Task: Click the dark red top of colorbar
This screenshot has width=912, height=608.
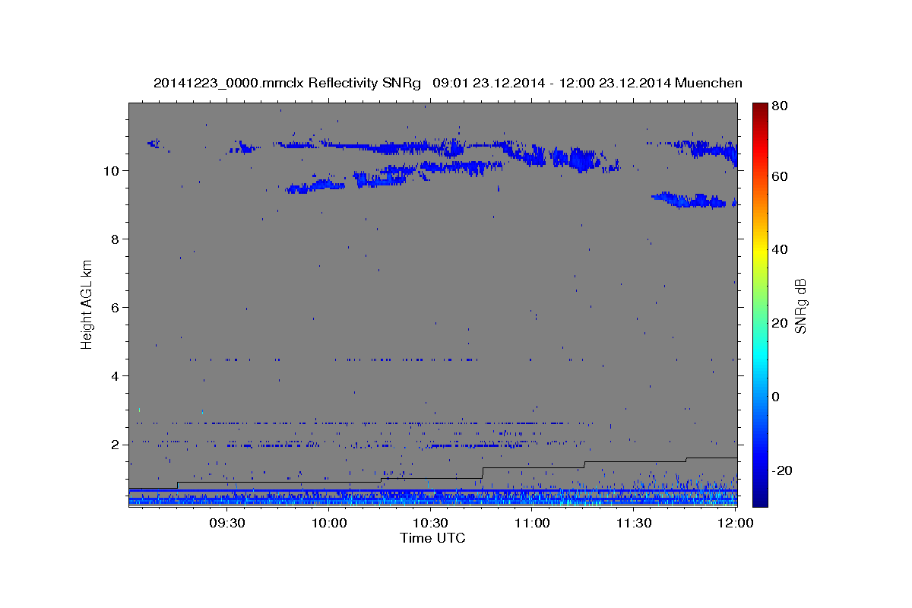Action: (760, 109)
